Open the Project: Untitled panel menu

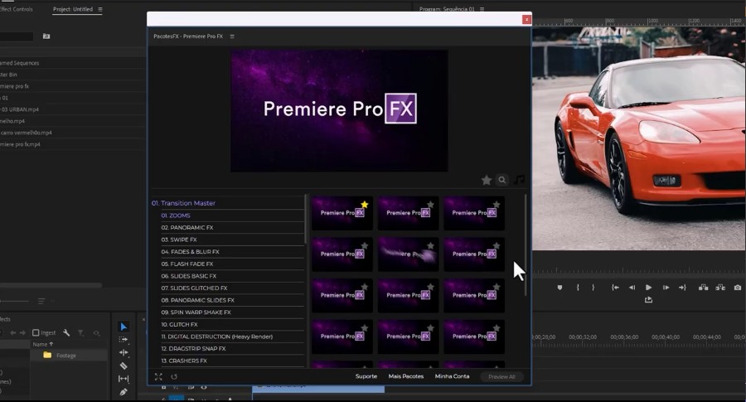coord(100,9)
